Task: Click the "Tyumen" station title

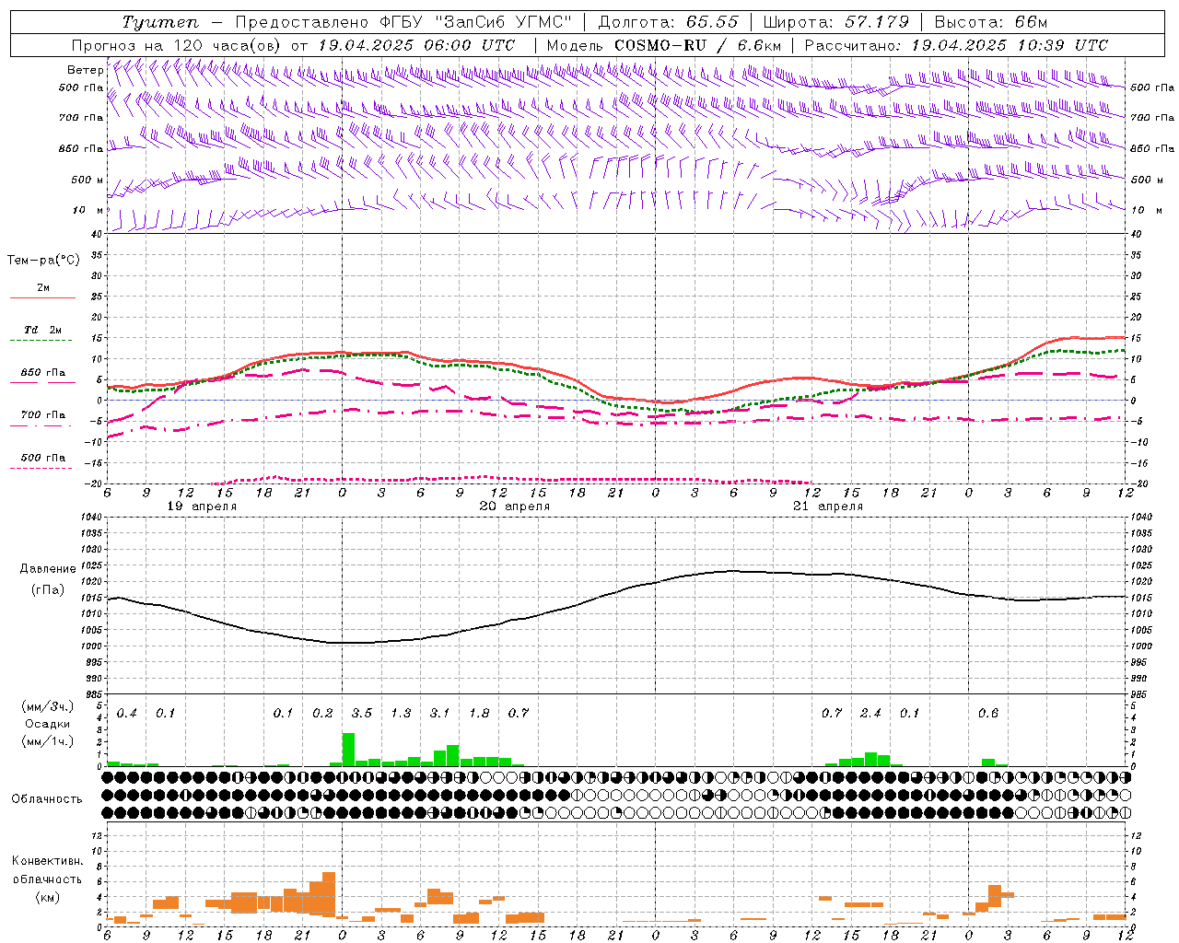Action: point(159,22)
